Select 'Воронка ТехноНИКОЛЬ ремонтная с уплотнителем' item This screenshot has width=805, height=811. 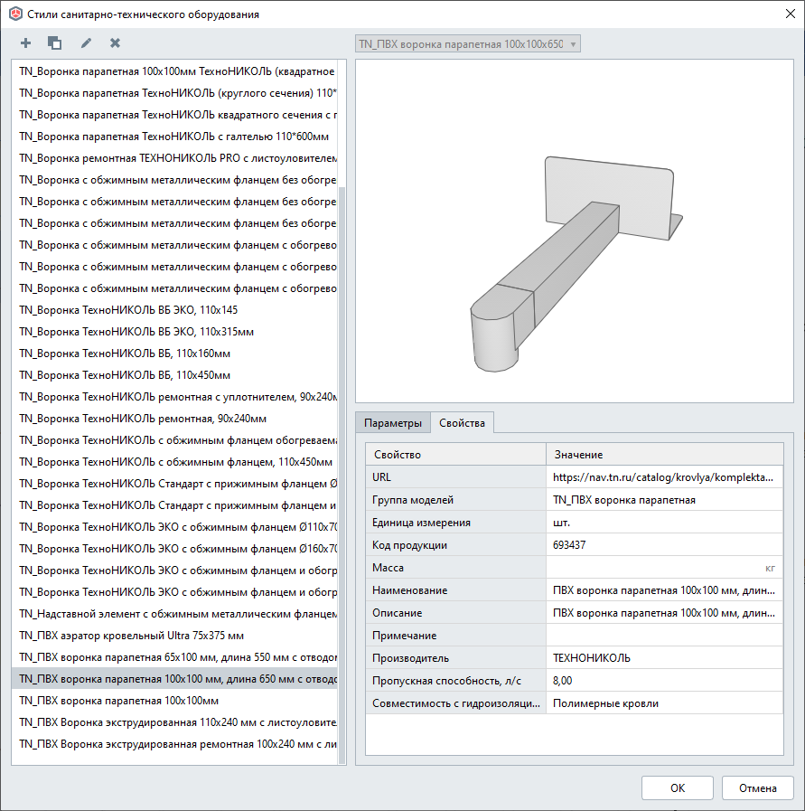174,397
